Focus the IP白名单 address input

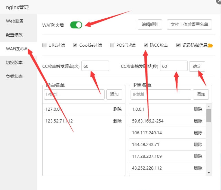pos(74,94)
